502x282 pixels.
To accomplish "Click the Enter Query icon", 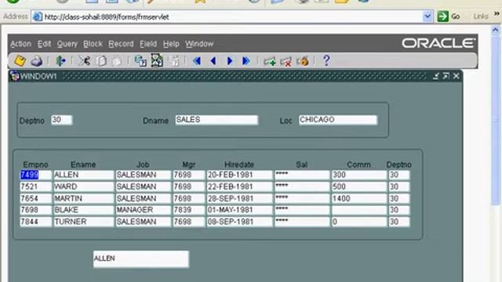I will pyautogui.click(x=140, y=61).
